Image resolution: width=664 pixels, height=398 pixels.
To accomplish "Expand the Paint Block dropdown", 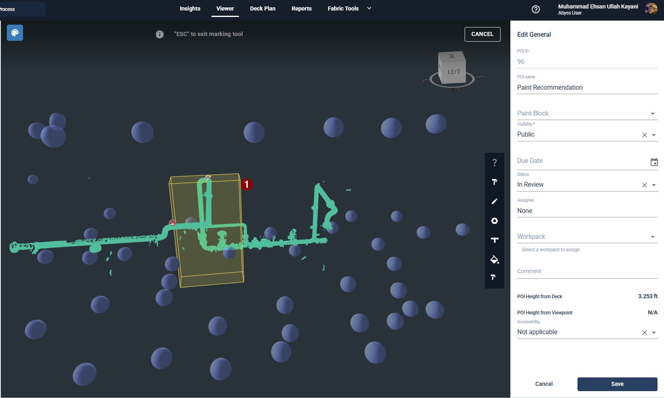I will [x=652, y=114].
